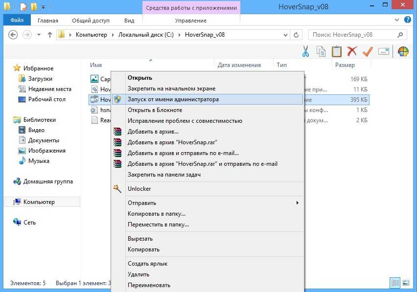Image resolution: width=417 pixels, height=292 pixels.
Task: Open the Вид ribbon tab
Action: [x=129, y=21]
